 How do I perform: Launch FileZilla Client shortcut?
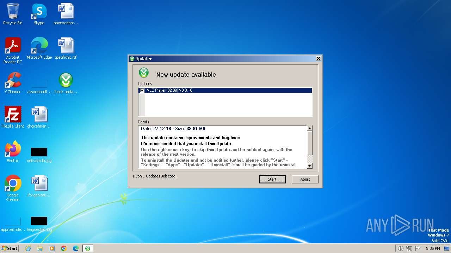pyautogui.click(x=13, y=117)
